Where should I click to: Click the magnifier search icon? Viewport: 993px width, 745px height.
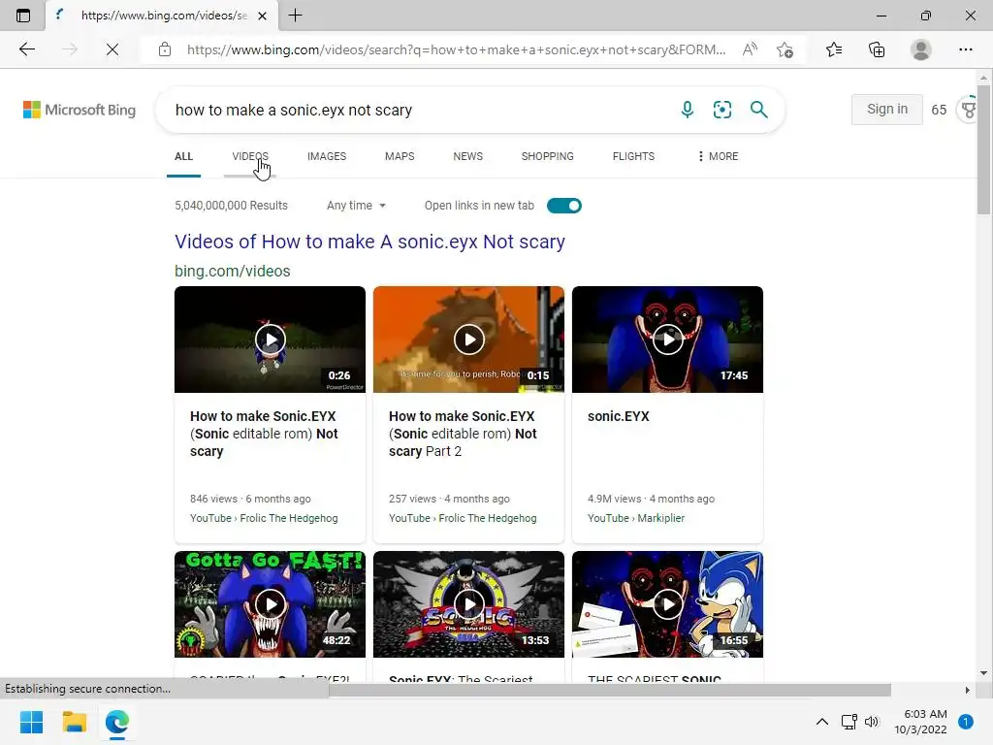pyautogui.click(x=758, y=110)
